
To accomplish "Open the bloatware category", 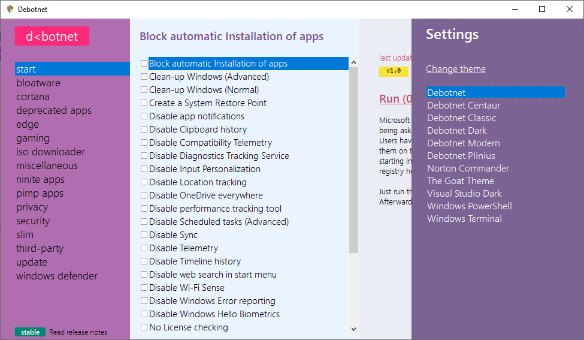I will pos(38,83).
